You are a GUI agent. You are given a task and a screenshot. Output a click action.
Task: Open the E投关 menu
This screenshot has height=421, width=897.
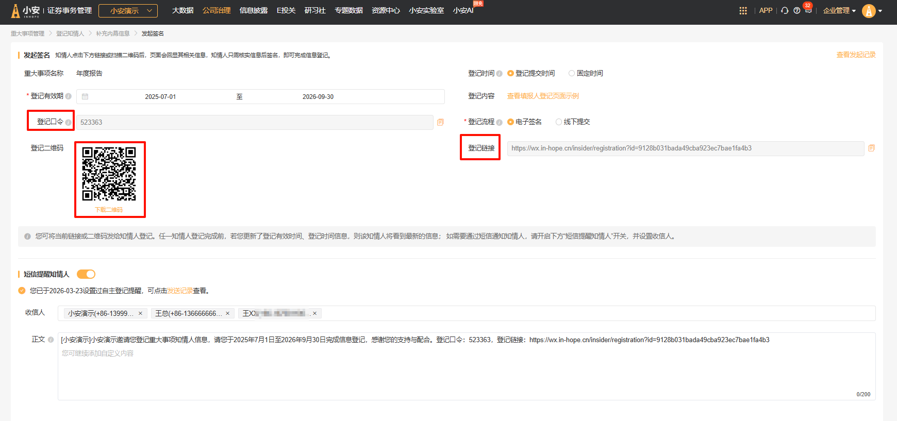(286, 11)
